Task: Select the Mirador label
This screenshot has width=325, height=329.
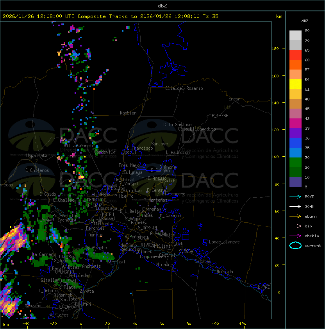Action: [164, 265]
